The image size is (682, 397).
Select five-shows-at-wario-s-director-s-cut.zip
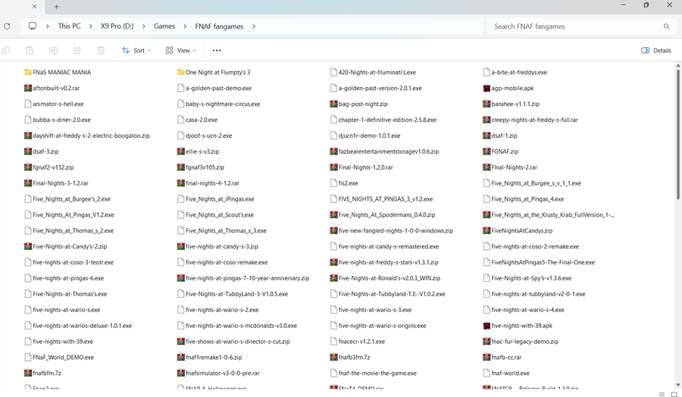click(x=233, y=342)
